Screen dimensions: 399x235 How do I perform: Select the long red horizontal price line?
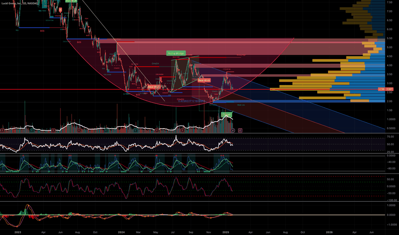tap(188, 89)
